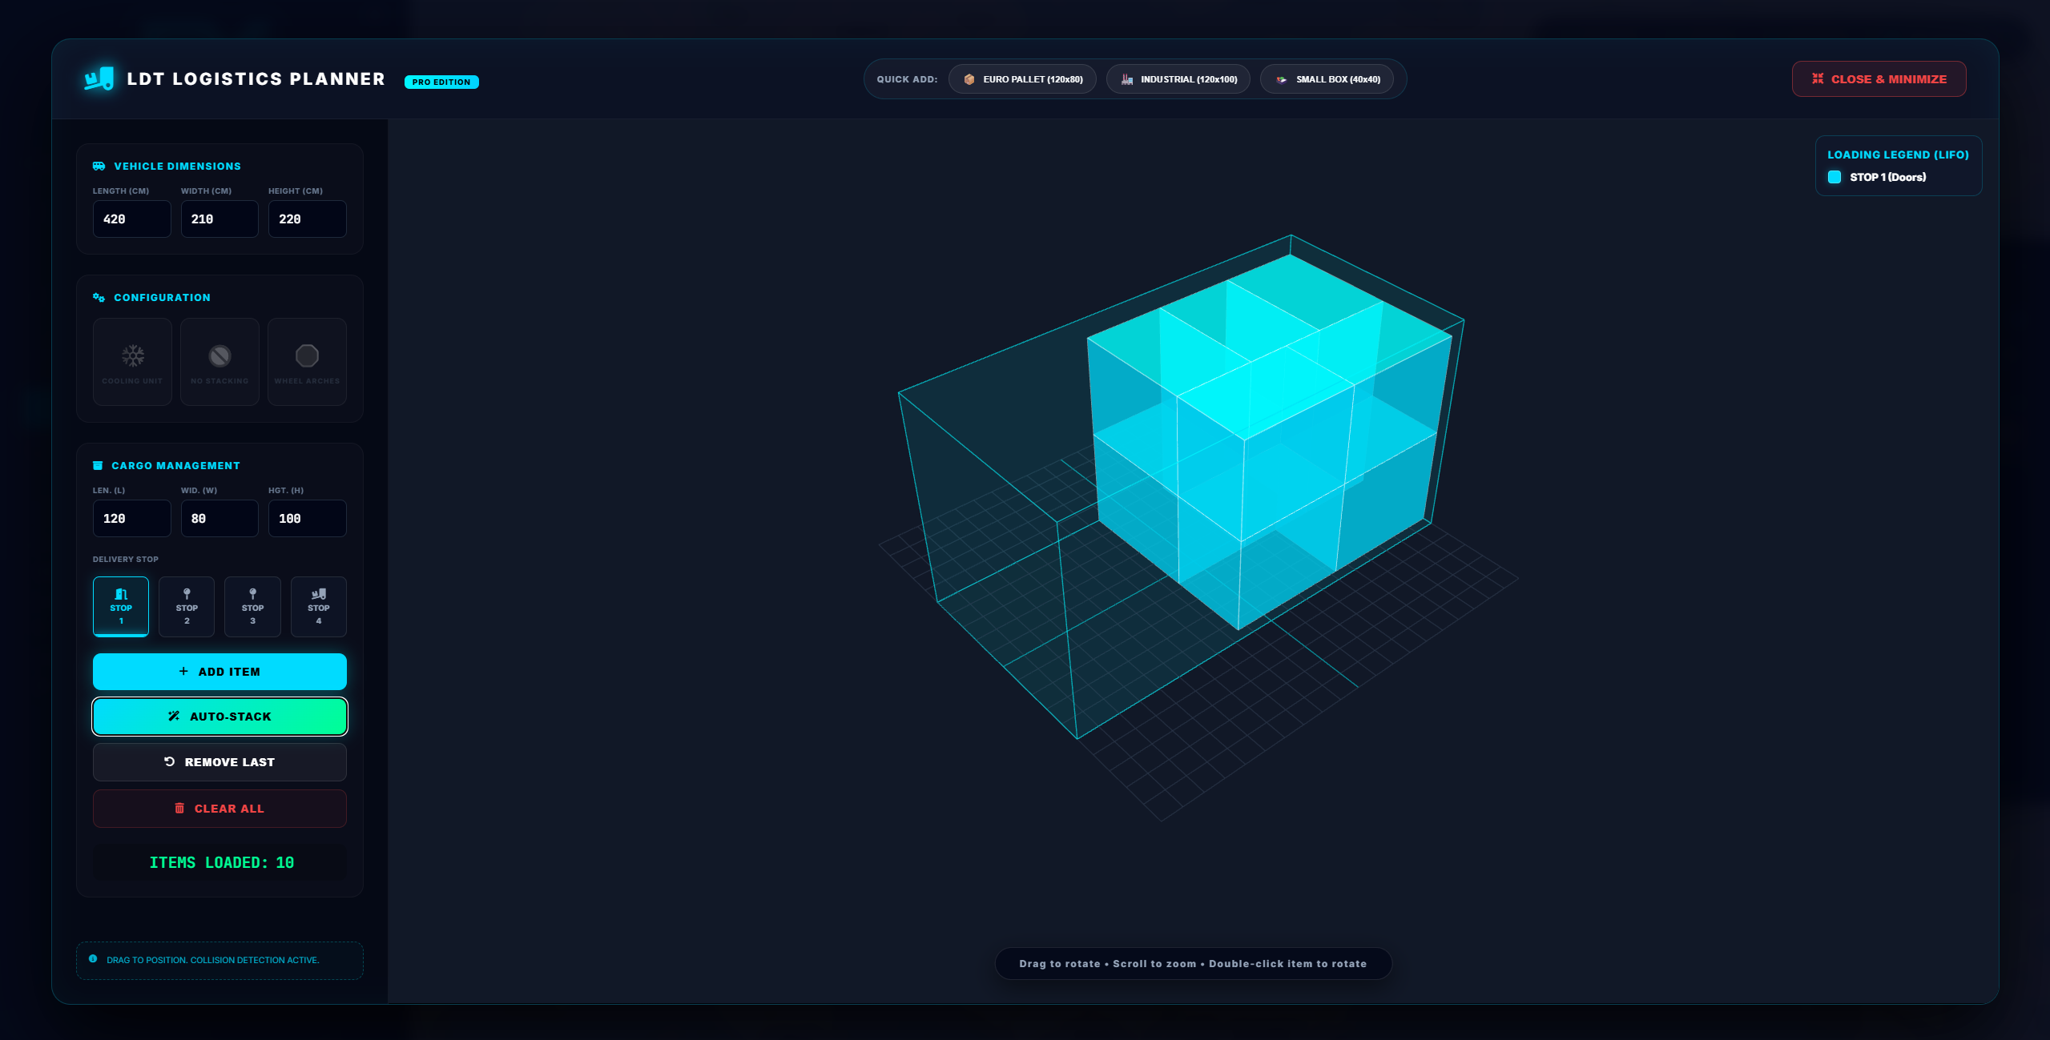
Task: Click the Close & Minimize button
Action: (x=1879, y=79)
